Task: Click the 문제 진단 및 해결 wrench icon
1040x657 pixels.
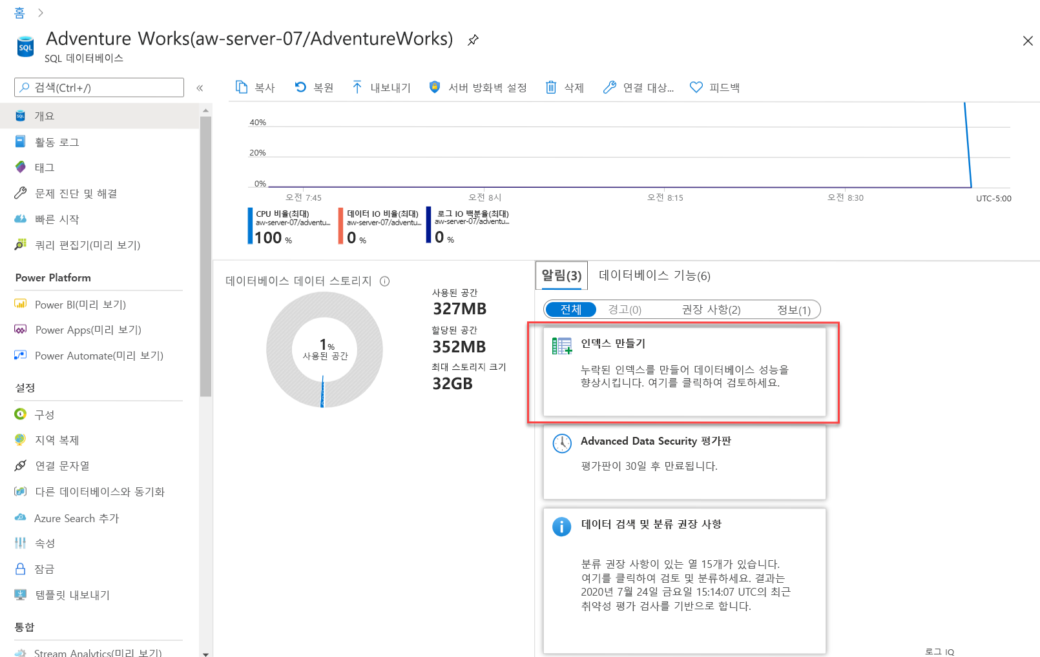Action: pyautogui.click(x=21, y=193)
